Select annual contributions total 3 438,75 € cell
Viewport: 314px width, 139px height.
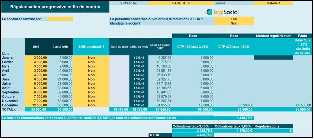click(x=234, y=118)
